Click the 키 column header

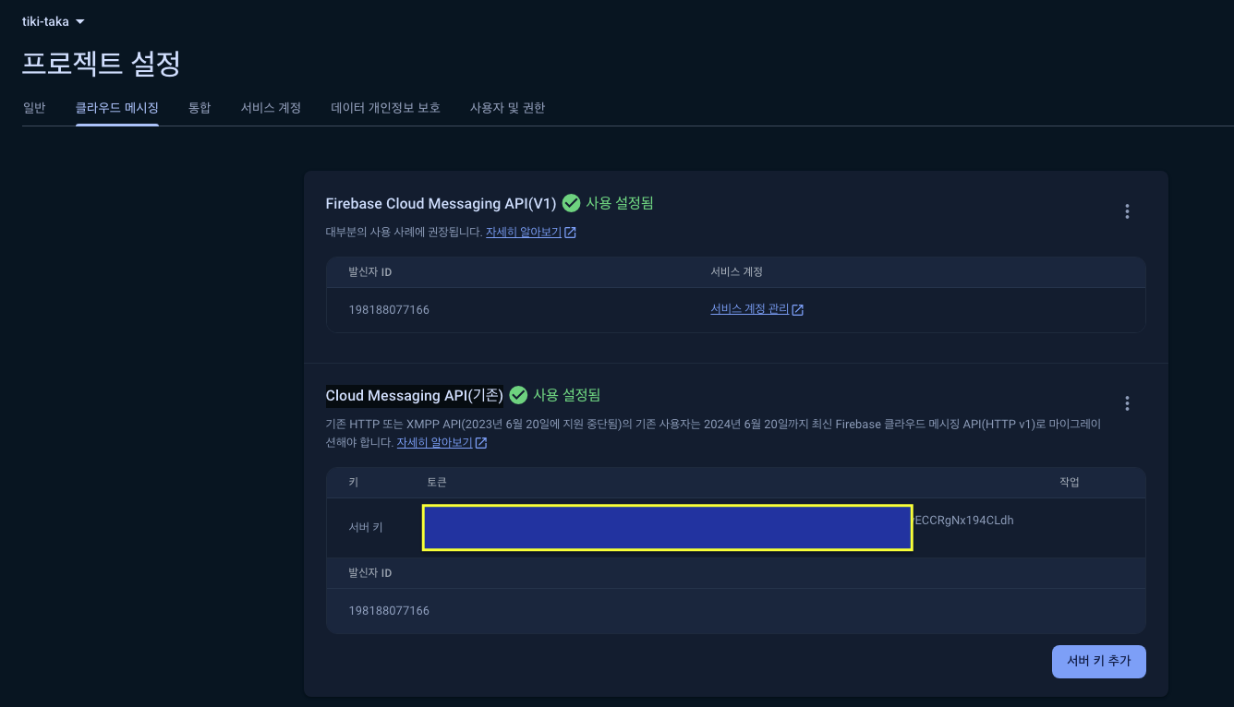(x=354, y=483)
